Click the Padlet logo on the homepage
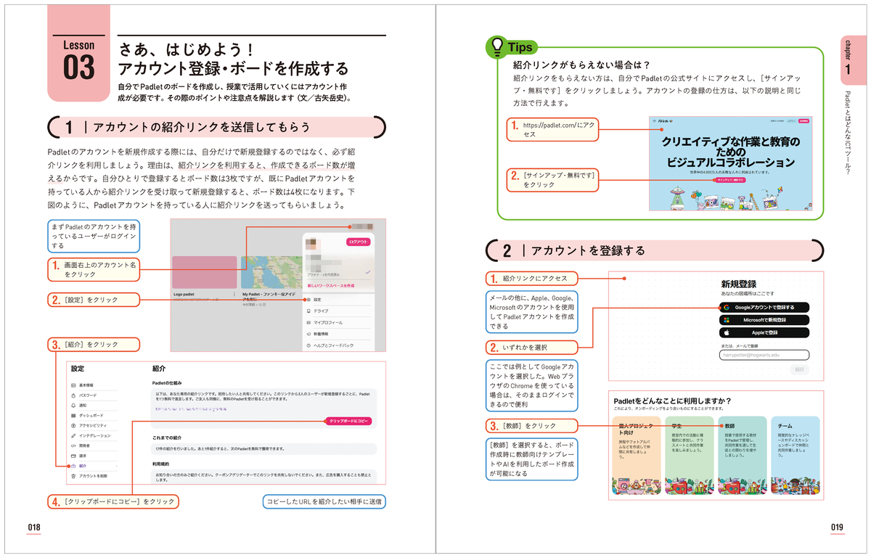 [665, 121]
